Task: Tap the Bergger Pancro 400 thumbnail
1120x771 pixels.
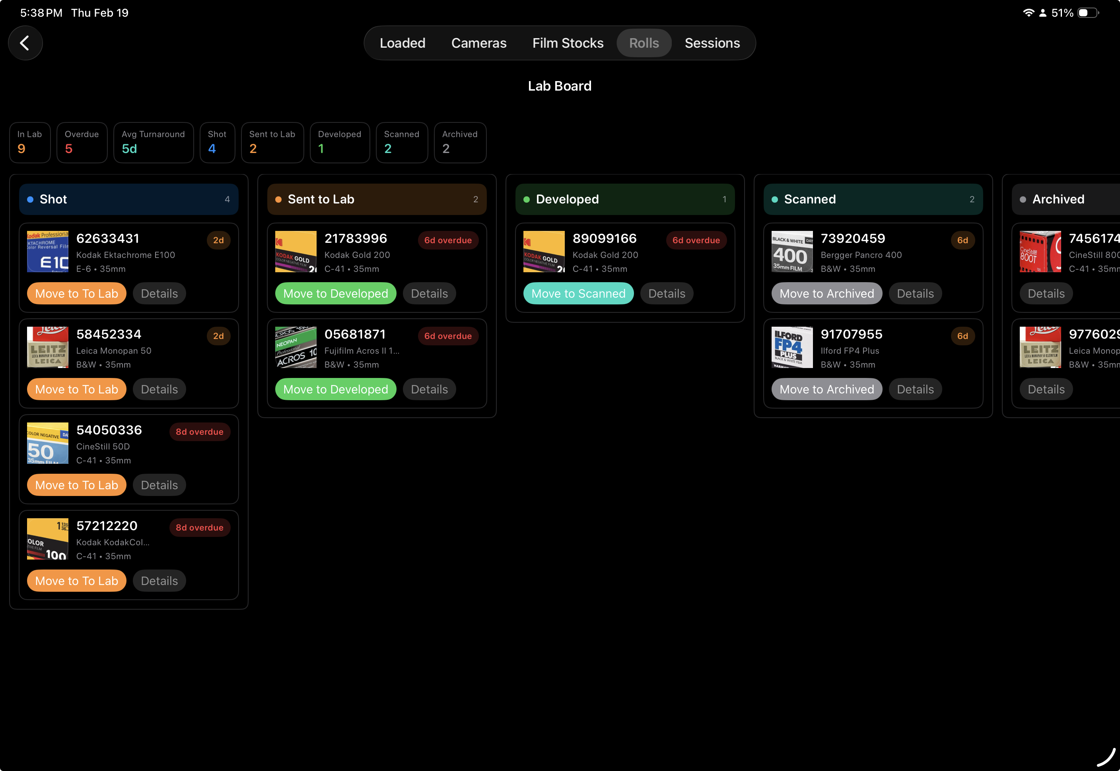Action: [x=792, y=251]
